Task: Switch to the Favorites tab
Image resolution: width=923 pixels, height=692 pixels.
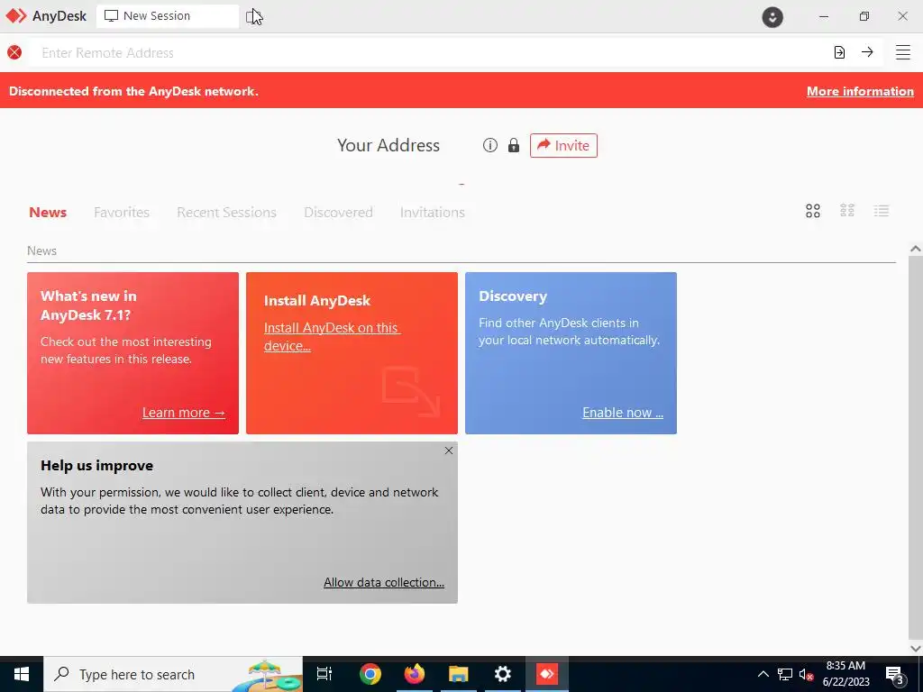Action: (x=122, y=213)
